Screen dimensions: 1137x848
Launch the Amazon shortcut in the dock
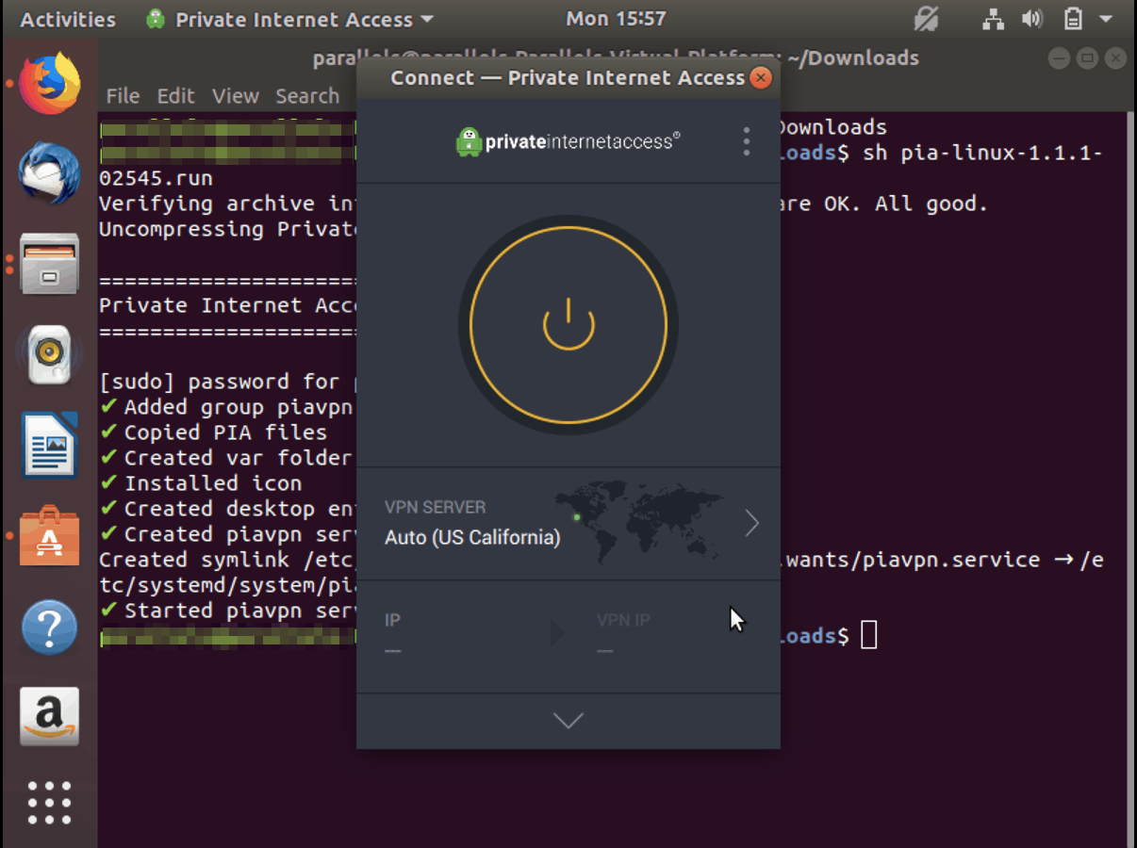click(48, 718)
